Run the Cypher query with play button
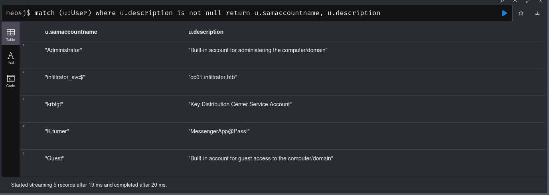 [x=504, y=13]
